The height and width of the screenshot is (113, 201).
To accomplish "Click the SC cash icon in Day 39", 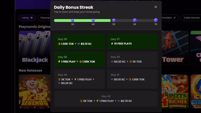I will (112, 62).
